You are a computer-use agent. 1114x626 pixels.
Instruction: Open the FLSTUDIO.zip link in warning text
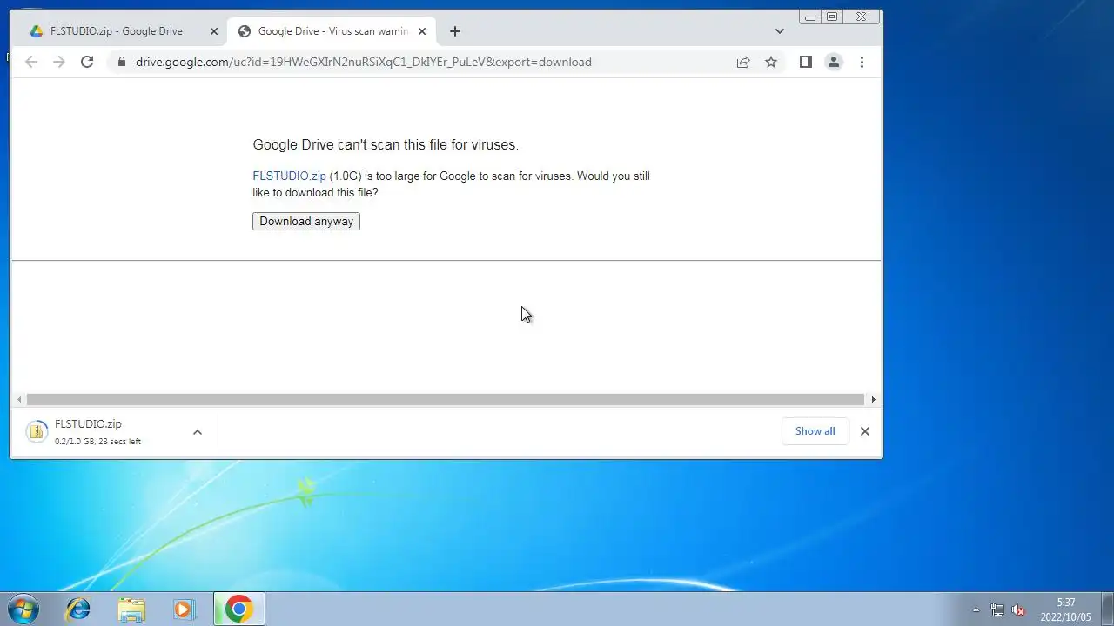[x=289, y=176]
